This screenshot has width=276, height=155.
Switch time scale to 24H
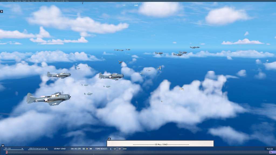pyautogui.click(x=125, y=149)
